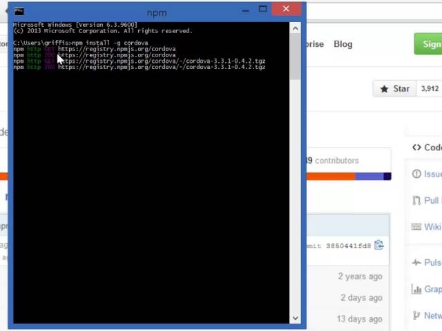
Task: Click the orange segment of language bar
Action: (330, 177)
